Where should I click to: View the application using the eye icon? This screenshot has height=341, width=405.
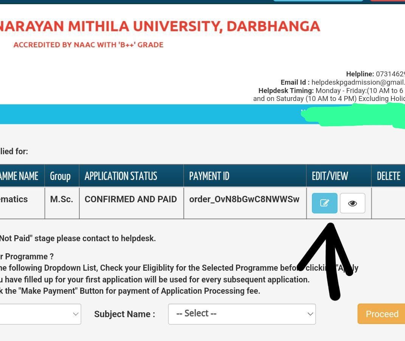(352, 203)
